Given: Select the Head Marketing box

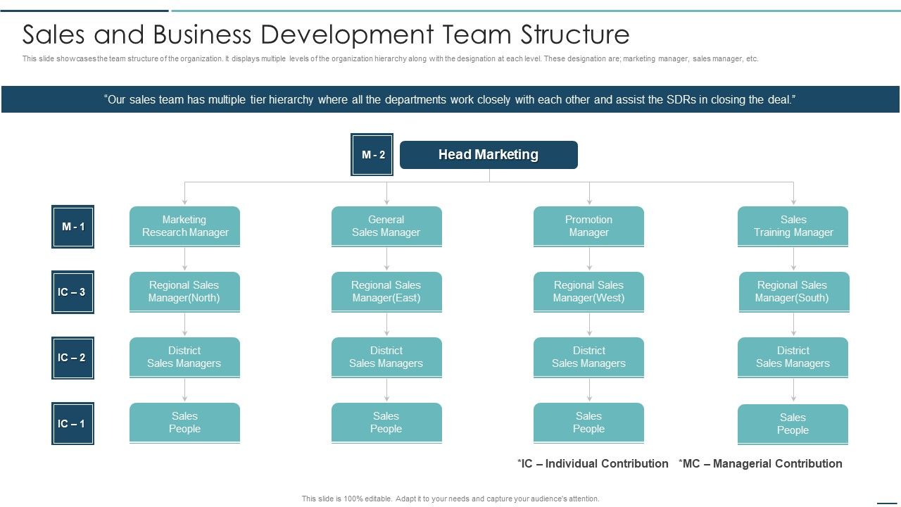Looking at the screenshot, I should point(489,155).
